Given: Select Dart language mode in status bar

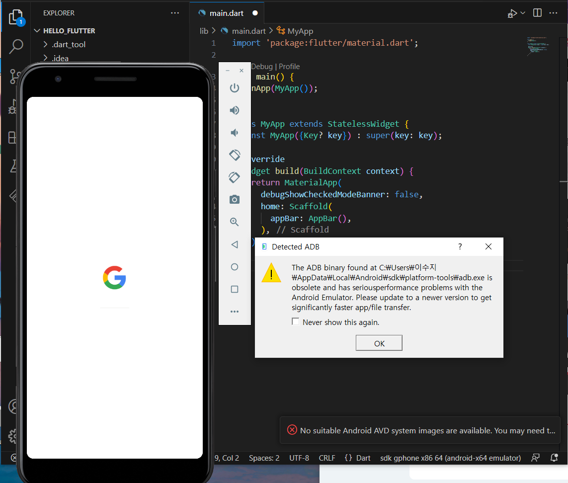Looking at the screenshot, I should tap(363, 458).
